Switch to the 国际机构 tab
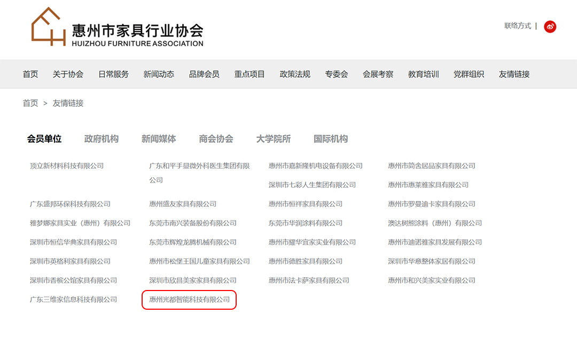The height and width of the screenshot is (361, 577). coord(330,139)
